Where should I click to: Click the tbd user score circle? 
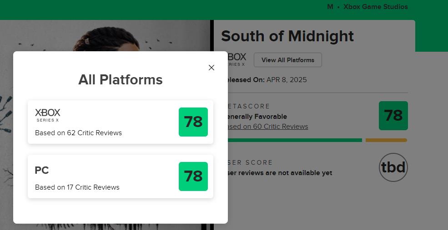tap(393, 167)
